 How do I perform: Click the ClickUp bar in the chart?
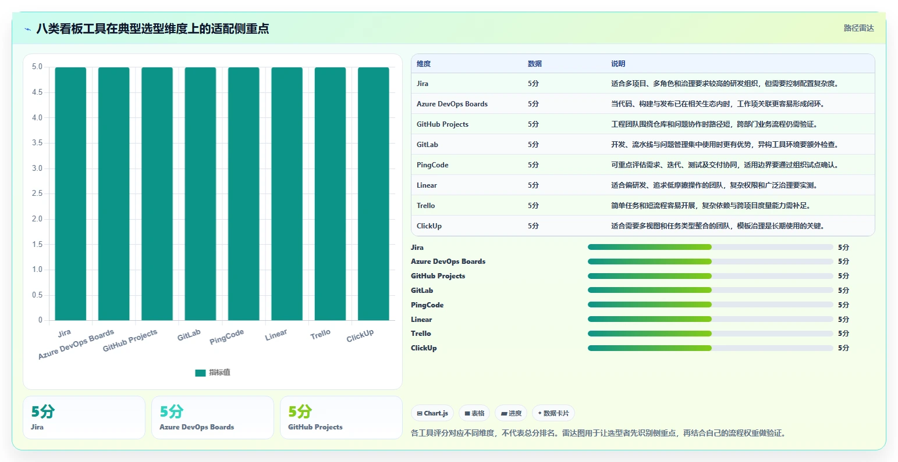tap(374, 194)
